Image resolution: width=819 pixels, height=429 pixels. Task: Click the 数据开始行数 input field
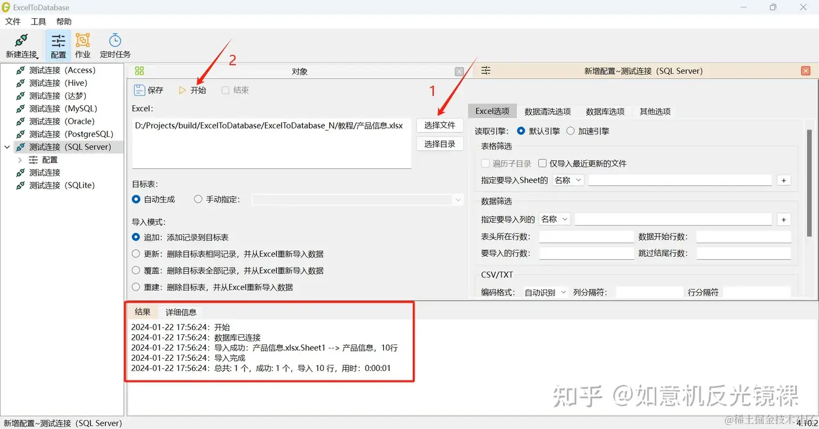point(744,237)
